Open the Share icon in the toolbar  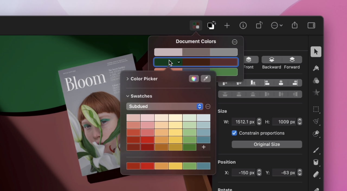click(x=294, y=25)
